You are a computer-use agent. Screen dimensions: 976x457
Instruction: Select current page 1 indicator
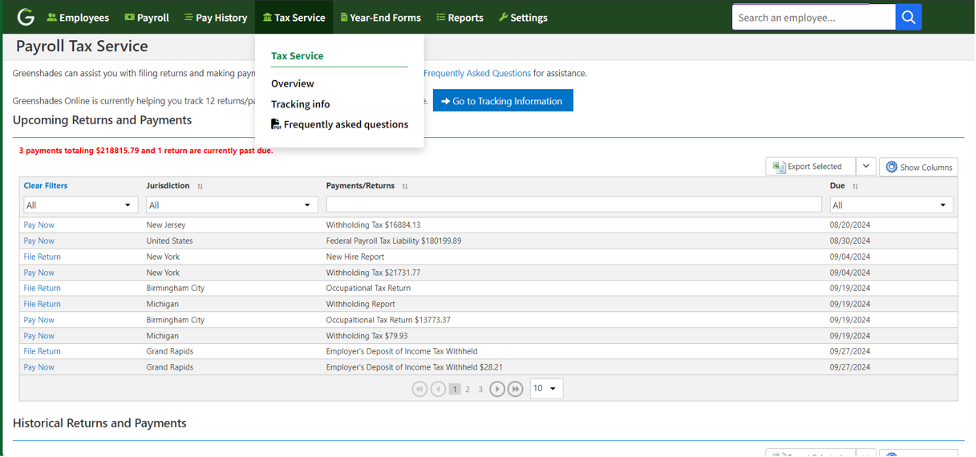tap(455, 390)
